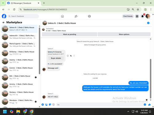The width and height of the screenshot is (154, 115).
Task: Click 'Hi, is this available?' message
Action: 55,64
